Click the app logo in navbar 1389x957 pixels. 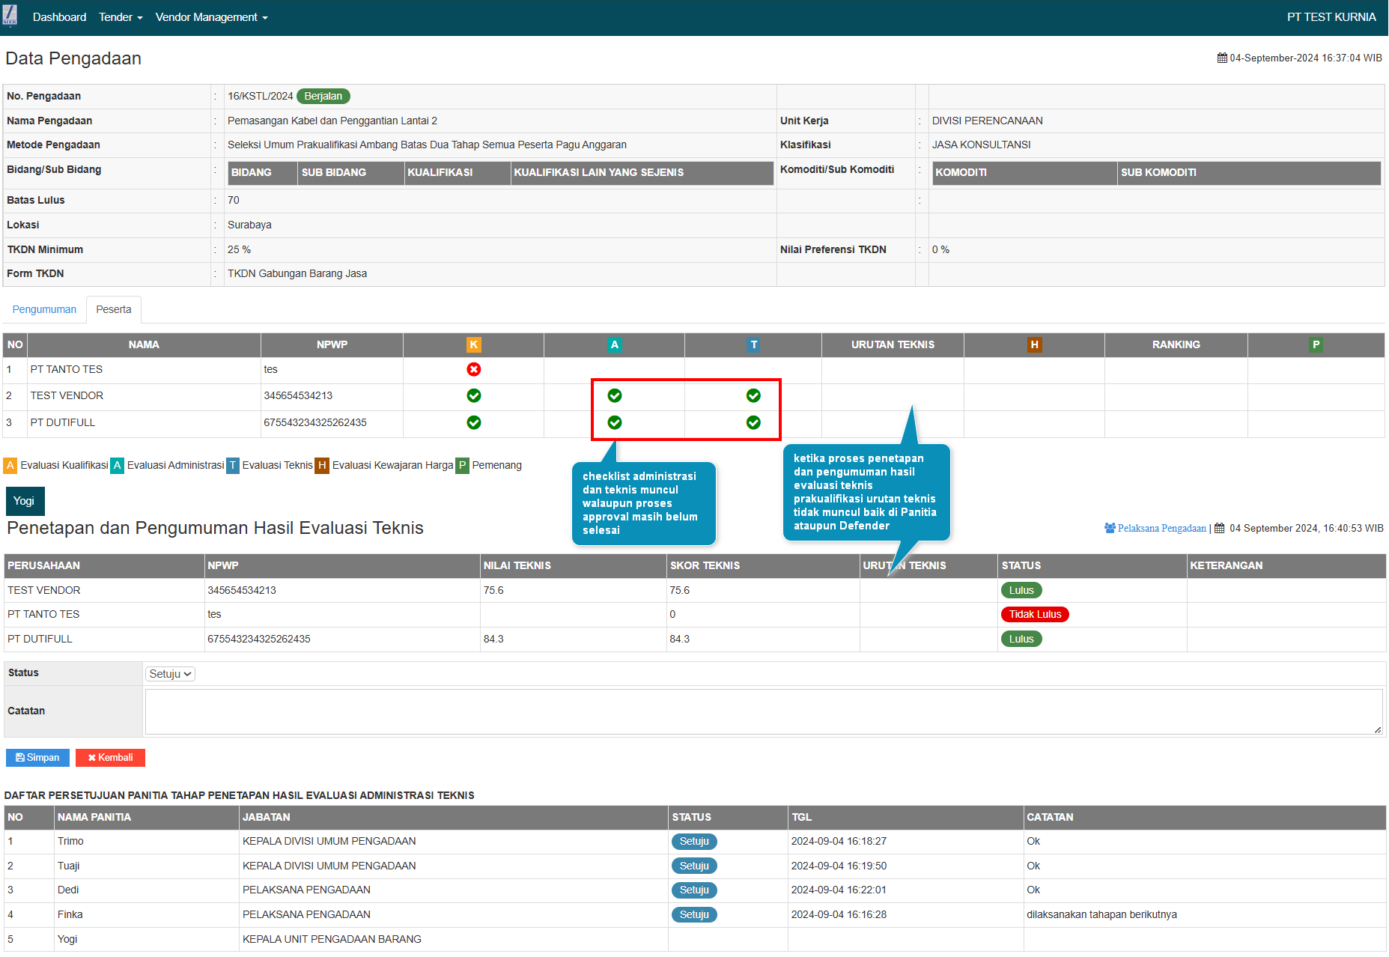coord(10,15)
